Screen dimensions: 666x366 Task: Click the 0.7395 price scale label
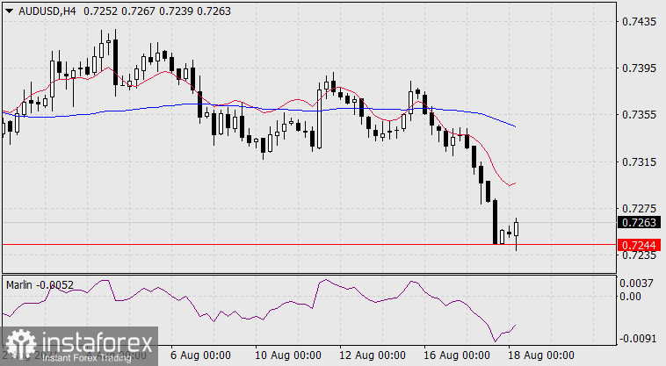[639, 68]
